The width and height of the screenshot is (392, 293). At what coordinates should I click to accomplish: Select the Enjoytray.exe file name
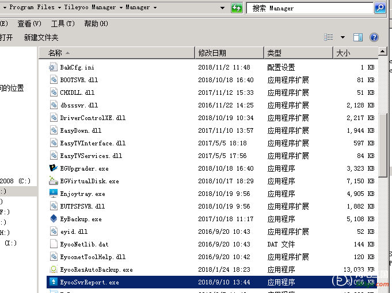coord(82,194)
